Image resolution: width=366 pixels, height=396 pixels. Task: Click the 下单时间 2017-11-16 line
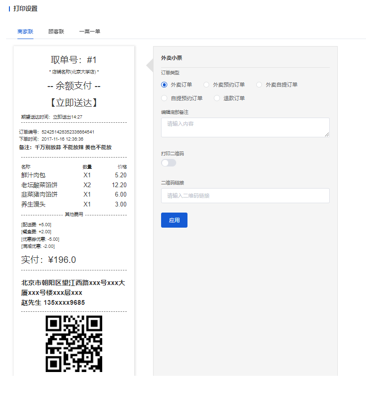coord(51,139)
